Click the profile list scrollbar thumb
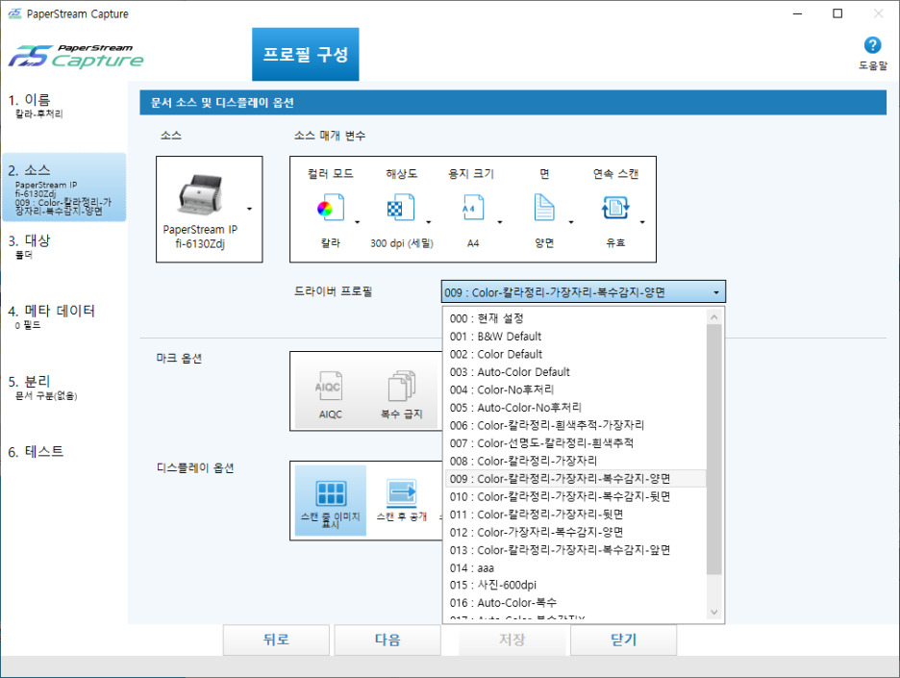 [714, 449]
